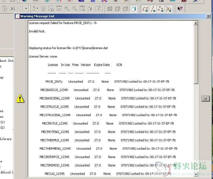
Task: Select the dashed selection box tool
Action: point(20,9)
